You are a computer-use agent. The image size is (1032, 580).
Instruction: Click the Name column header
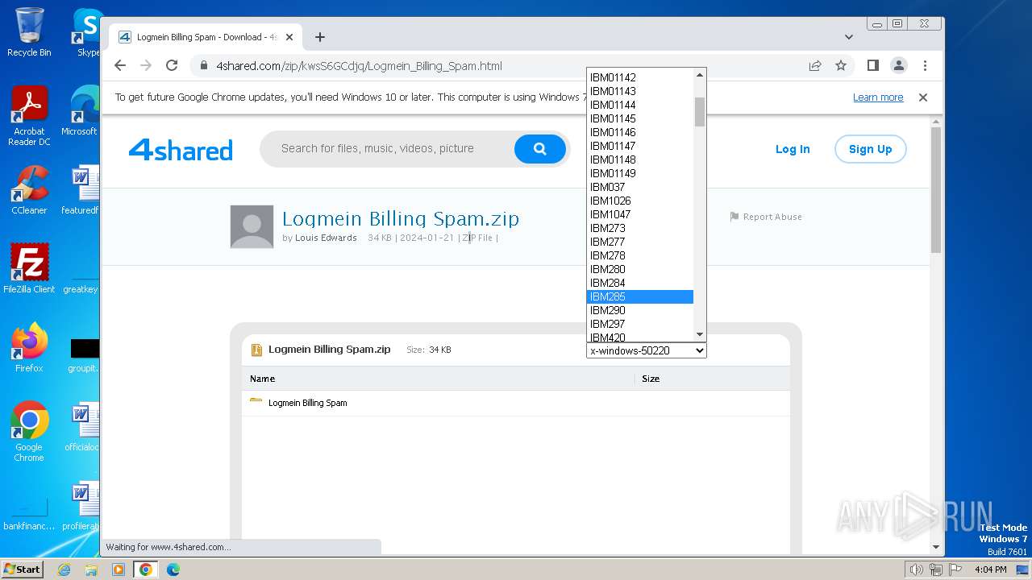[x=263, y=379]
